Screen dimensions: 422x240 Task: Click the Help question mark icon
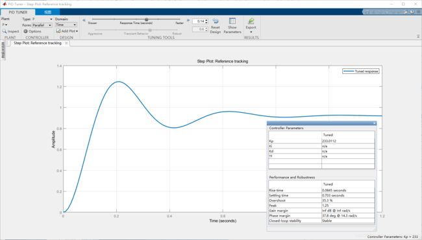pyautogui.click(x=412, y=12)
